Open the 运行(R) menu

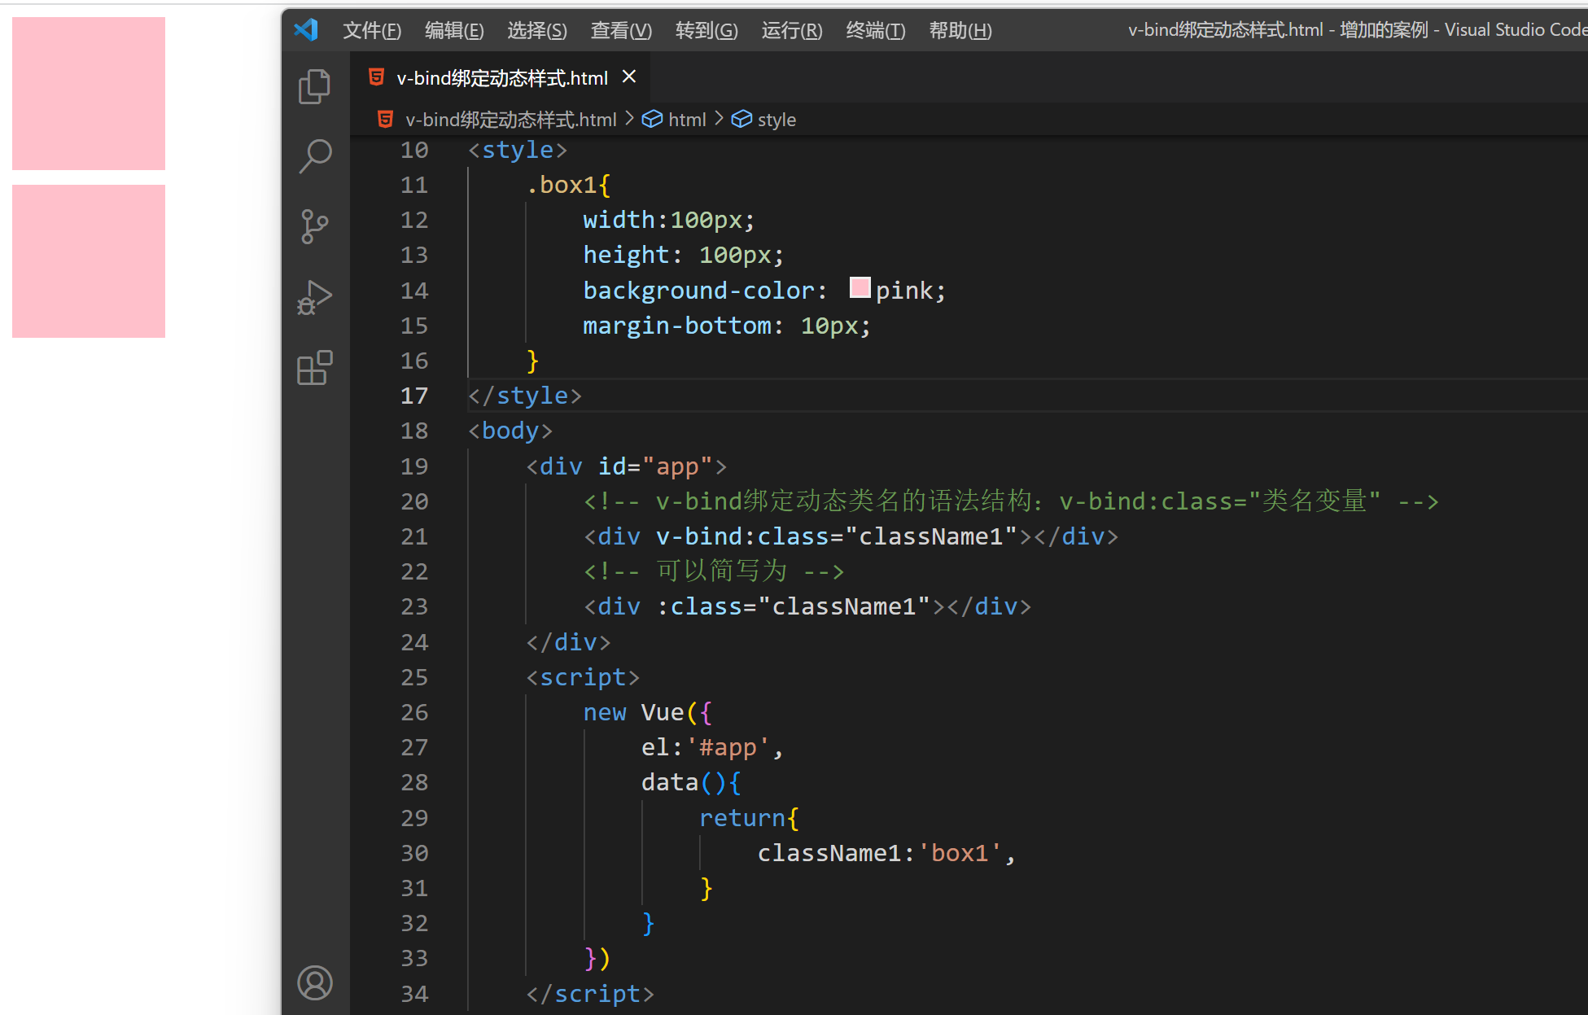pyautogui.click(x=791, y=30)
